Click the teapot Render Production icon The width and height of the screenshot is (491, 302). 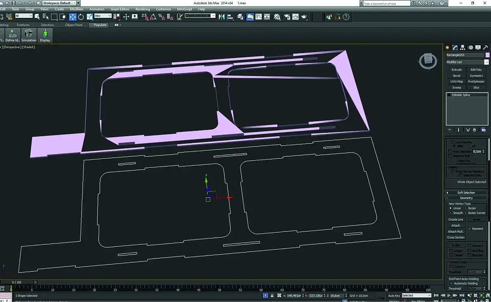[304, 17]
